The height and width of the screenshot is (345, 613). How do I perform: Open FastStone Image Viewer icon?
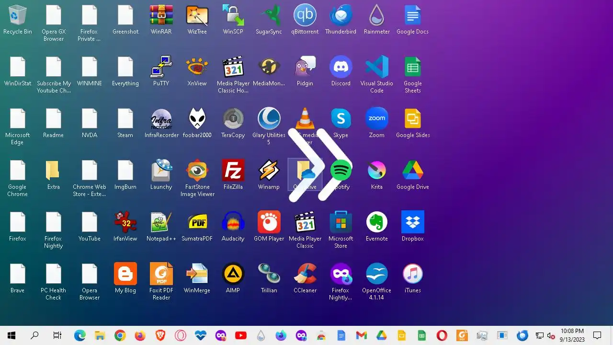[x=197, y=178]
